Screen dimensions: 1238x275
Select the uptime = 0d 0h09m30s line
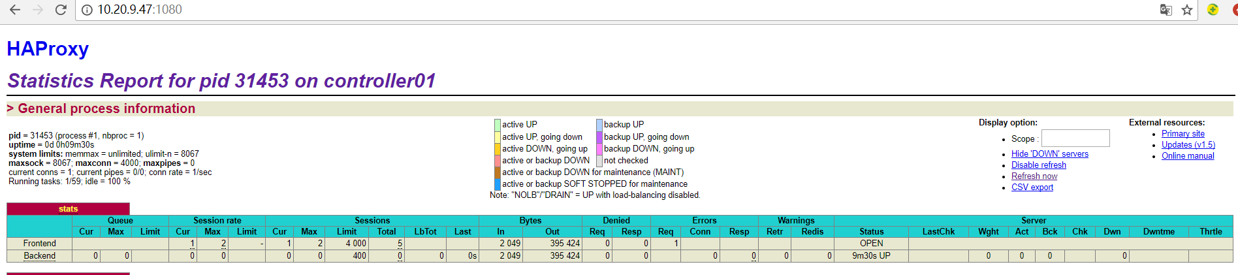pyautogui.click(x=52, y=144)
